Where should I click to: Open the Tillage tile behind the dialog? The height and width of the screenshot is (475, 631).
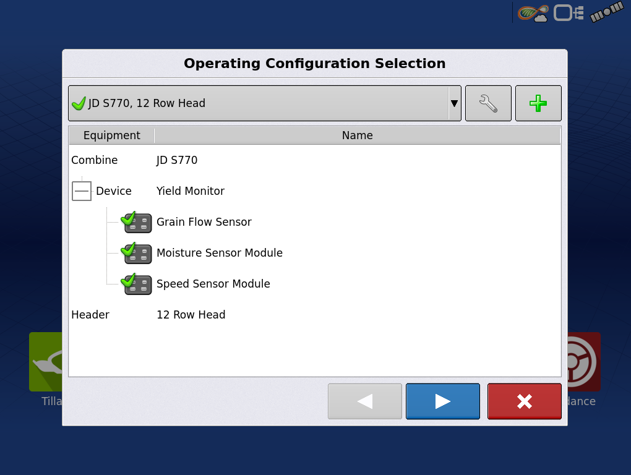click(46, 362)
